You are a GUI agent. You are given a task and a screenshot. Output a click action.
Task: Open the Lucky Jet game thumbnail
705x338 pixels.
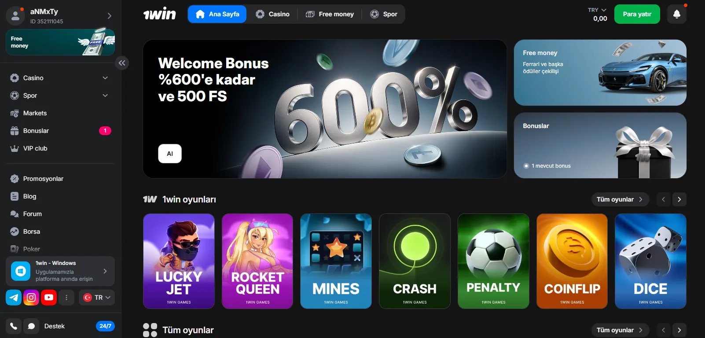click(179, 261)
